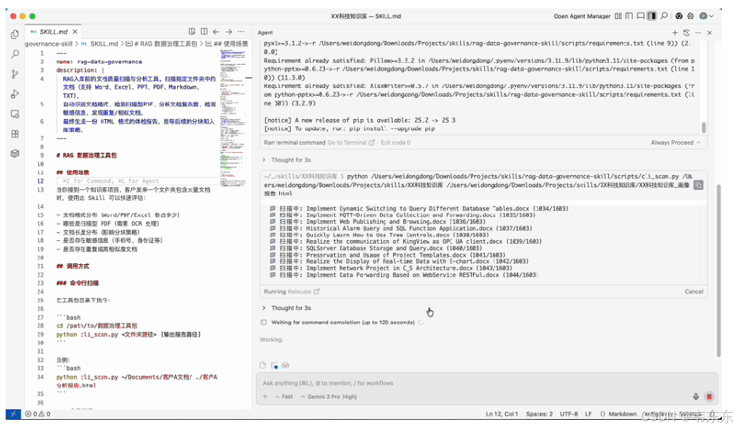This screenshot has height=429, width=736.
Task: Open the Source Control view
Action: 15,74
